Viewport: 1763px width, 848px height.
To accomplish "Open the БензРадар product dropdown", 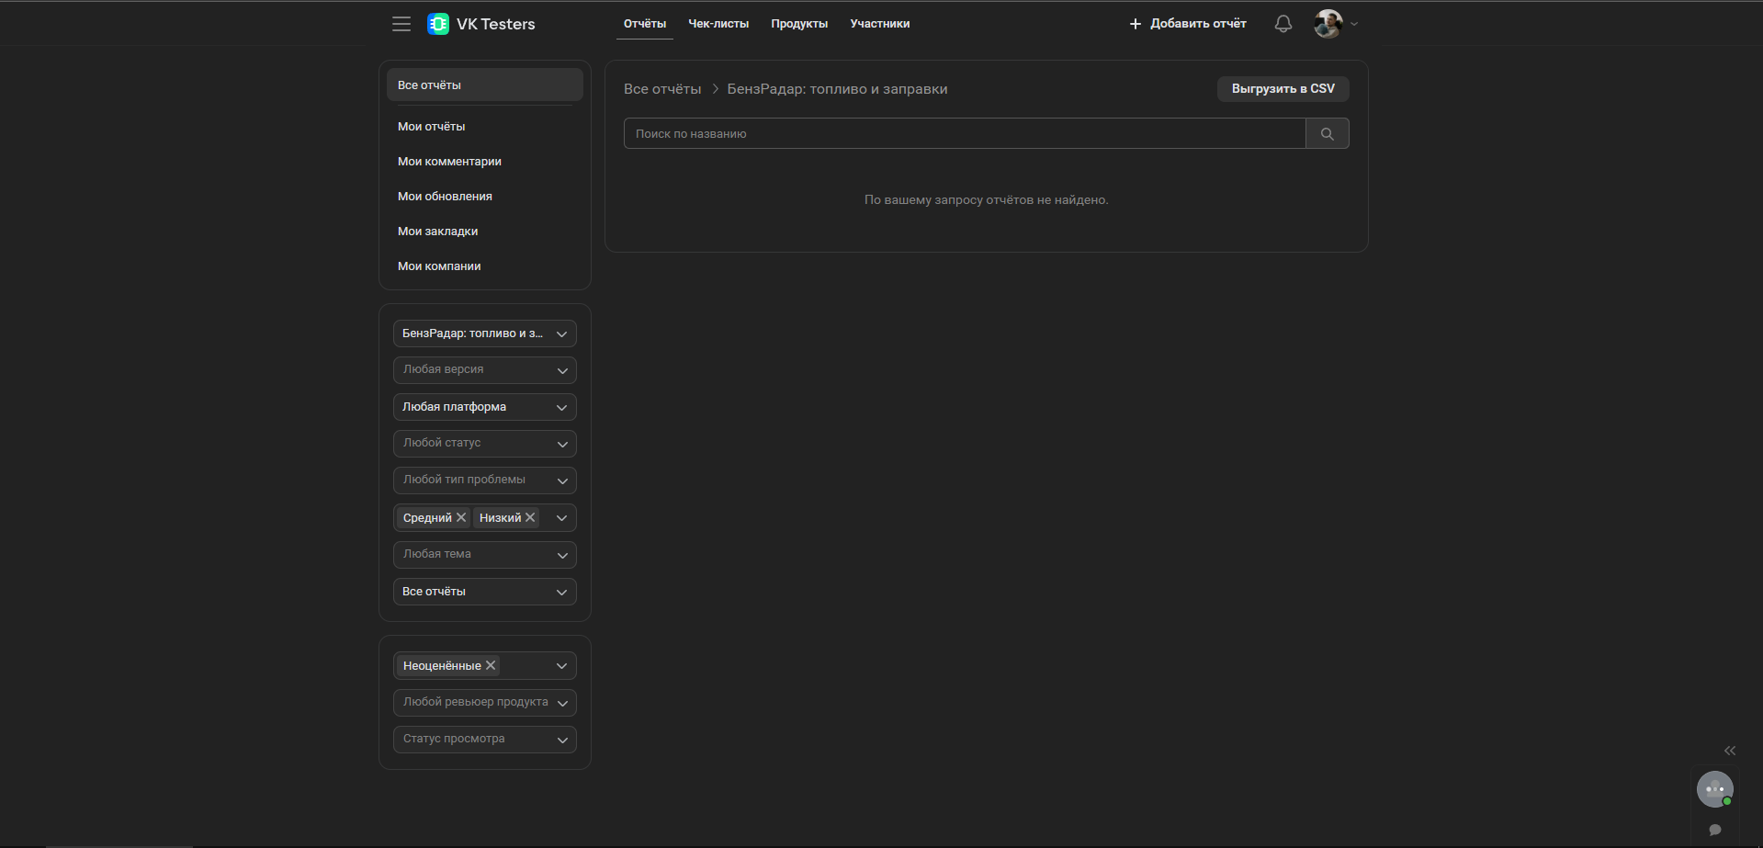I will pyautogui.click(x=485, y=334).
